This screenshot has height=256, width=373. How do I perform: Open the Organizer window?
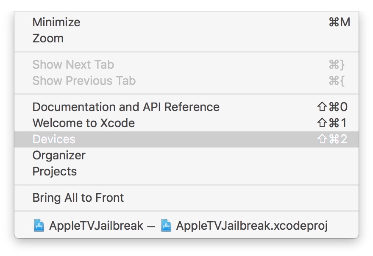click(59, 155)
